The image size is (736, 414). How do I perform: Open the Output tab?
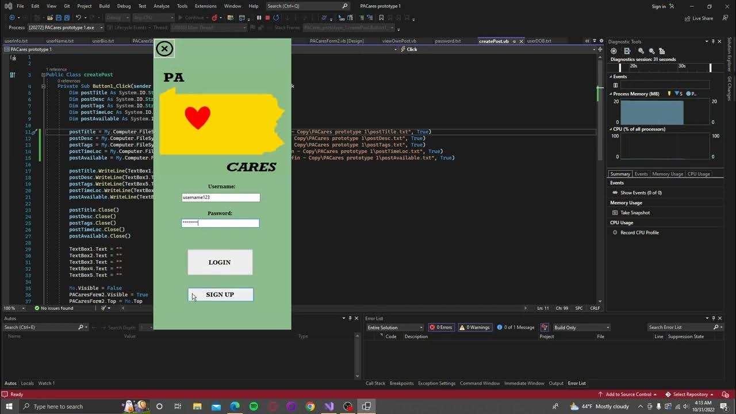(x=556, y=383)
